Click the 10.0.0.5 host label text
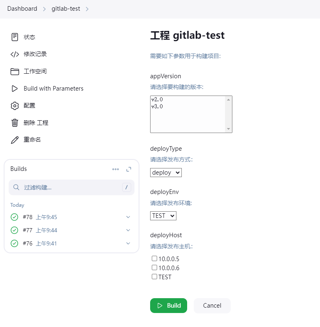 pos(169,259)
